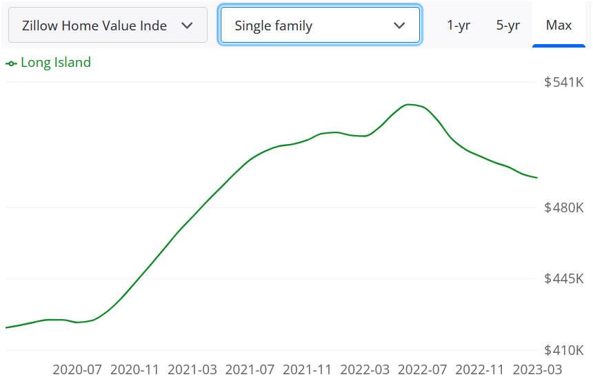The height and width of the screenshot is (377, 593).
Task: Select the 2021-03 date on the x-axis
Action: point(194,369)
